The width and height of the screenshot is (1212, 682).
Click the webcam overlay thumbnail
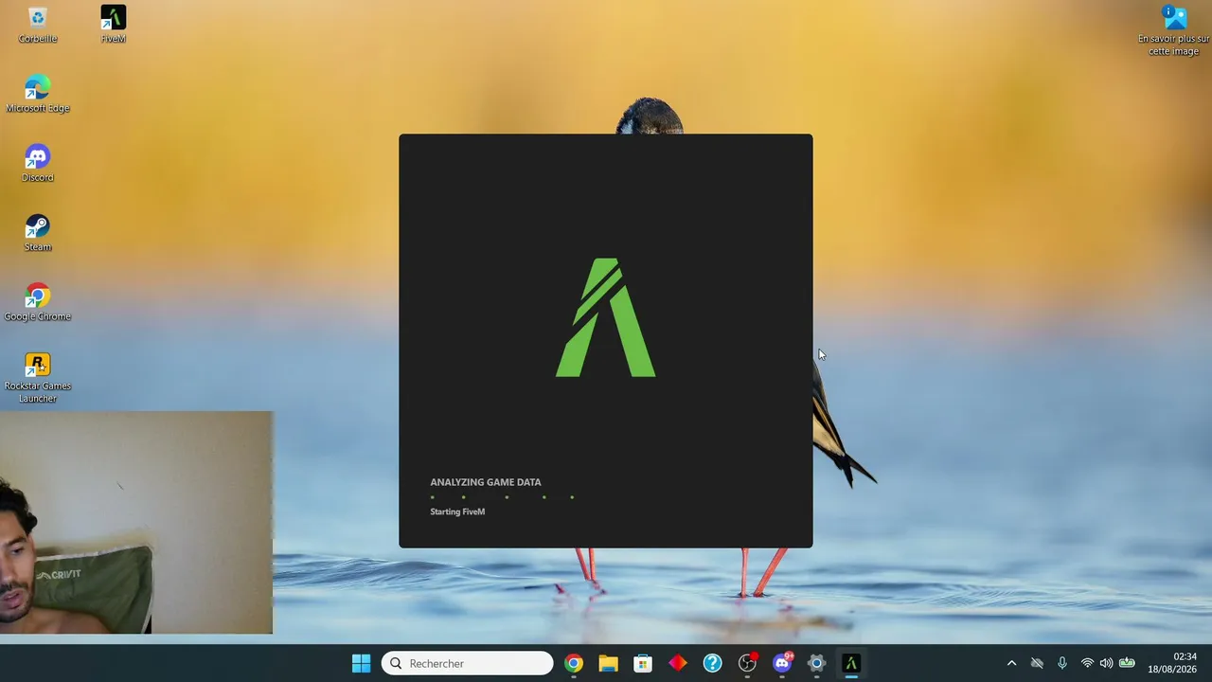point(136,522)
